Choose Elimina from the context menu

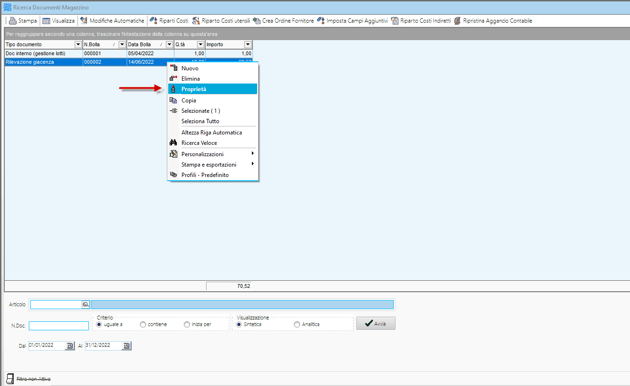point(213,79)
